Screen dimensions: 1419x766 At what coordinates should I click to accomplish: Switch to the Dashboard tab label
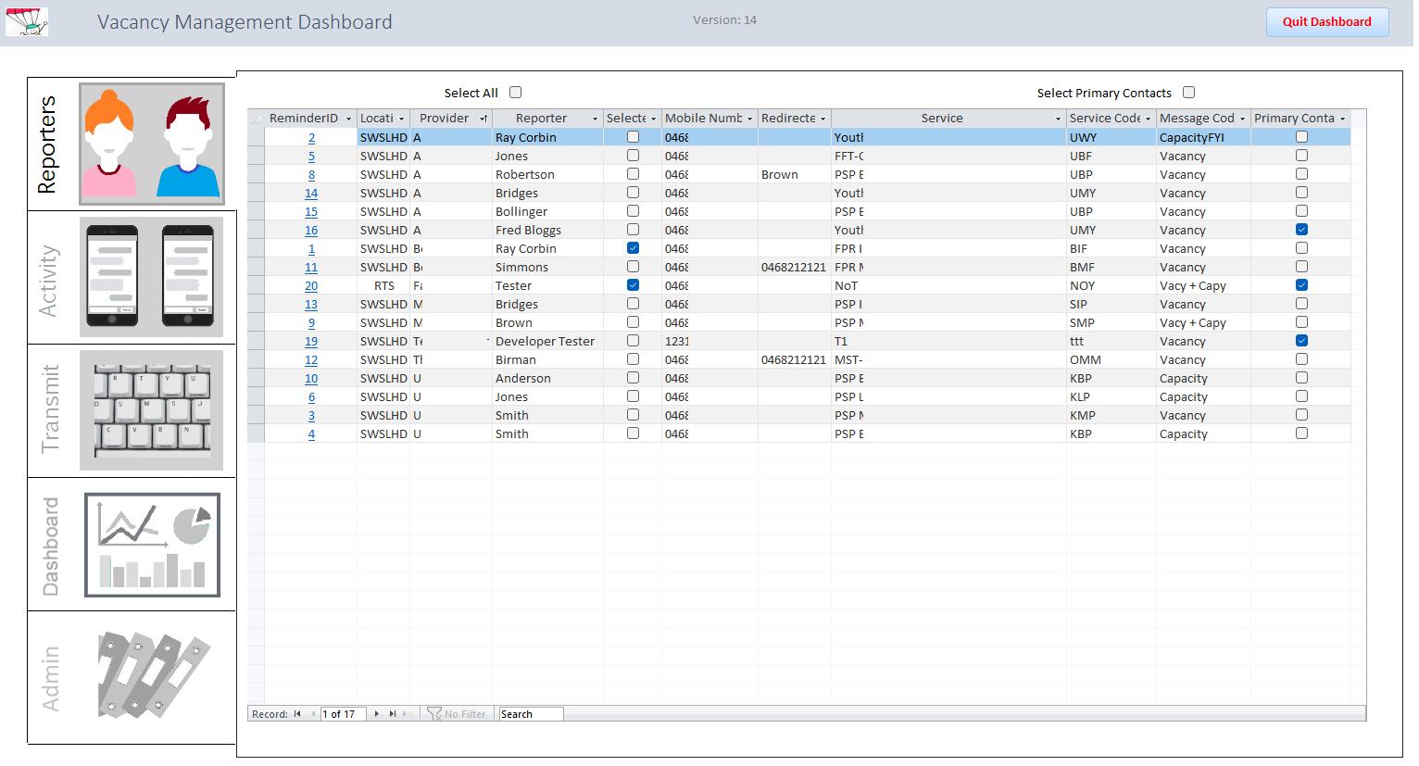tap(50, 546)
